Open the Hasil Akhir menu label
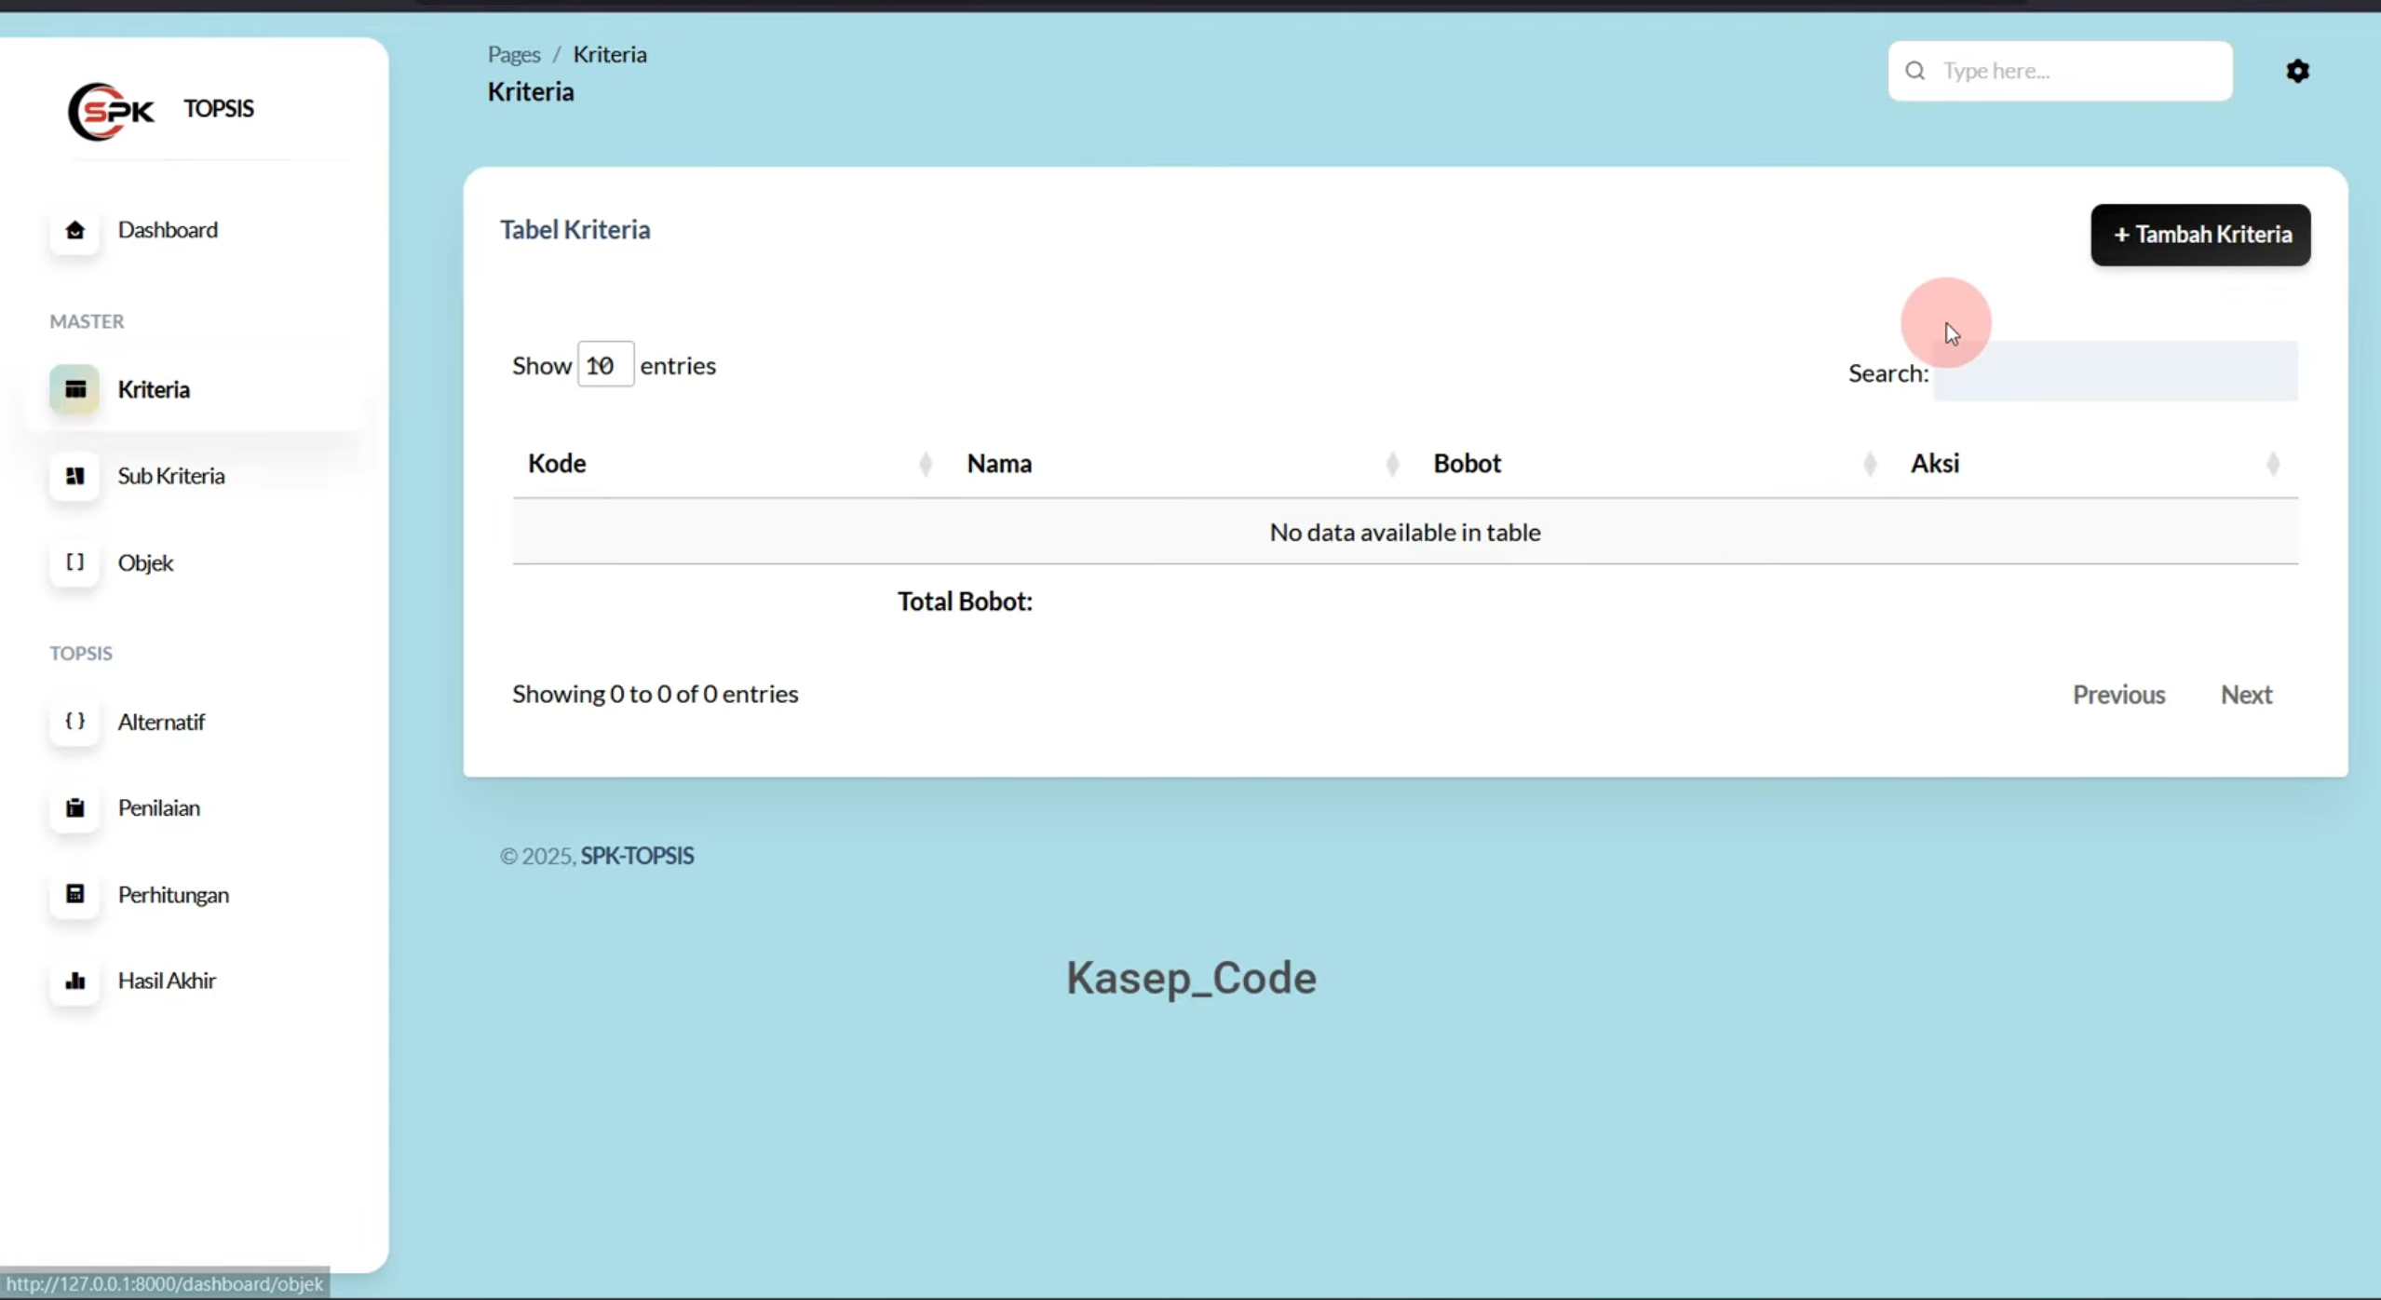This screenshot has height=1300, width=2381. [167, 981]
